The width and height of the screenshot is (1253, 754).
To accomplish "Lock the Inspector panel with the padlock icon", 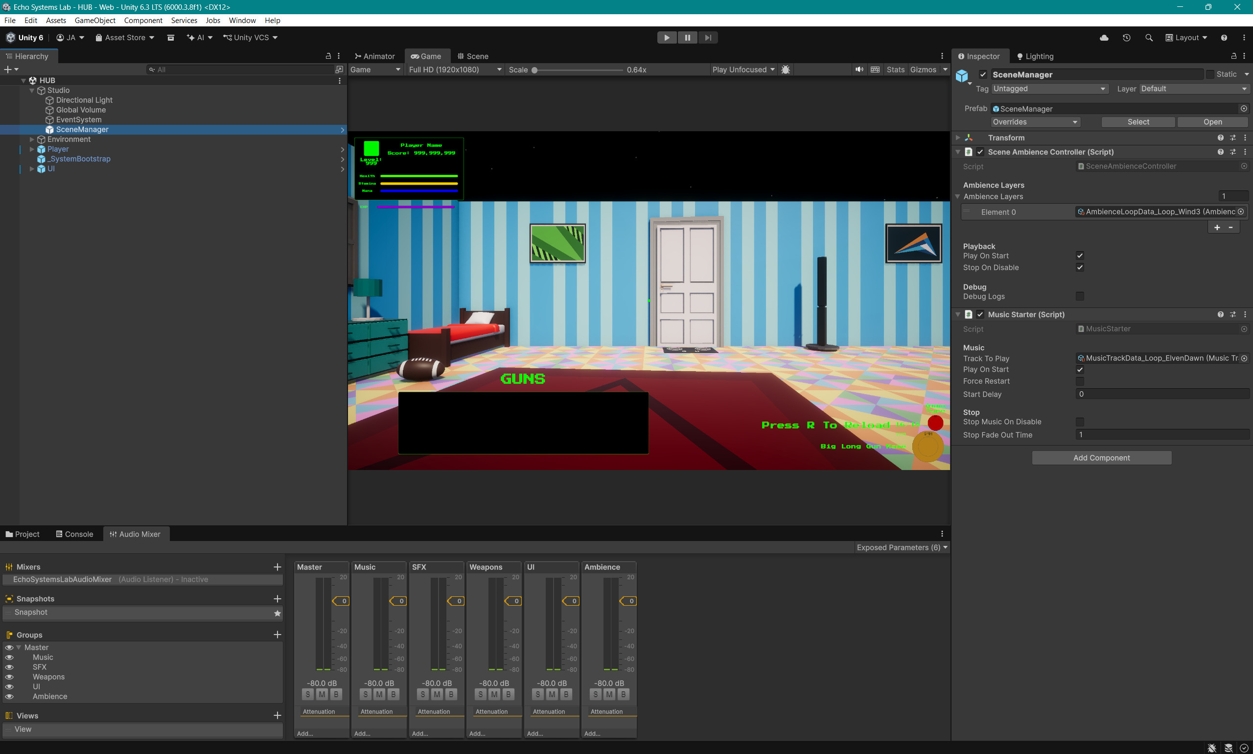I will coord(1233,56).
